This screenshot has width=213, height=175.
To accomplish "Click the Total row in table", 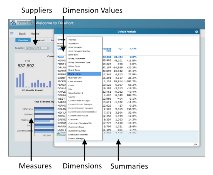I will (x=61, y=57).
